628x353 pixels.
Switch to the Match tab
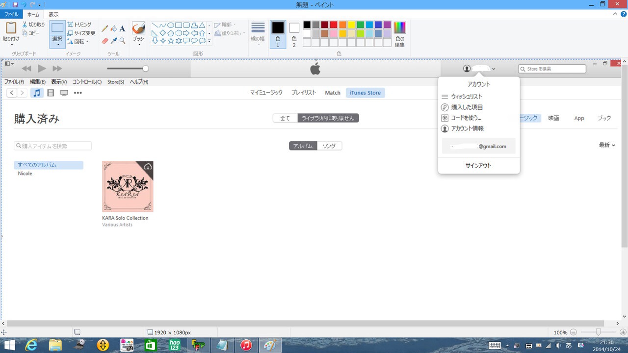(333, 93)
